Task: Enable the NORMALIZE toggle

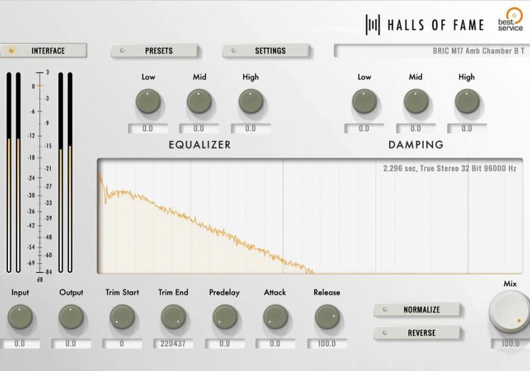Action: tap(417, 309)
